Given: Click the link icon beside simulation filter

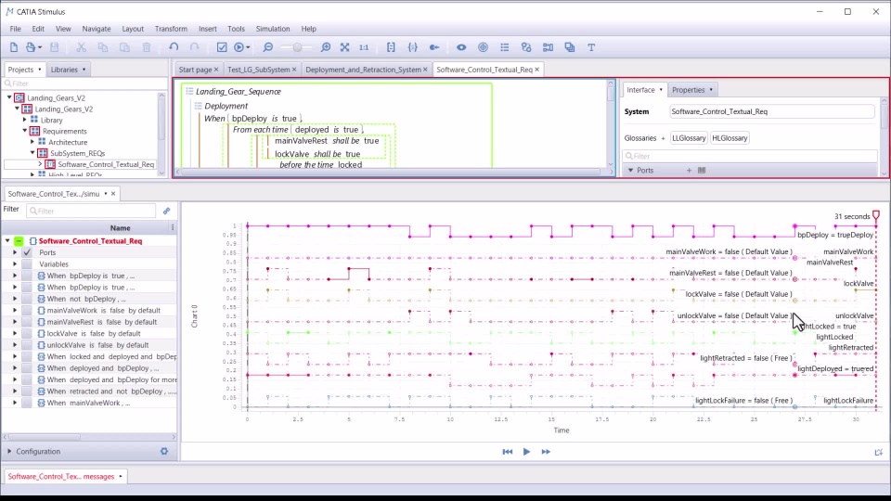Looking at the screenshot, I should pyautogui.click(x=166, y=211).
